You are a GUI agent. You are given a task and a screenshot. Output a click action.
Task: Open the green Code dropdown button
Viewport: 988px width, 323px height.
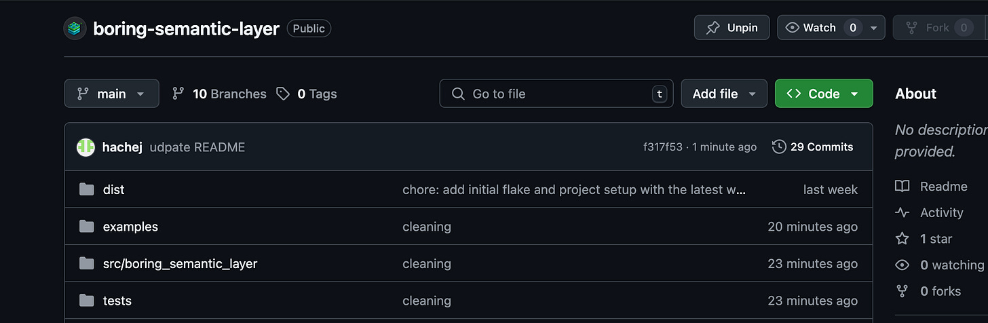(823, 94)
